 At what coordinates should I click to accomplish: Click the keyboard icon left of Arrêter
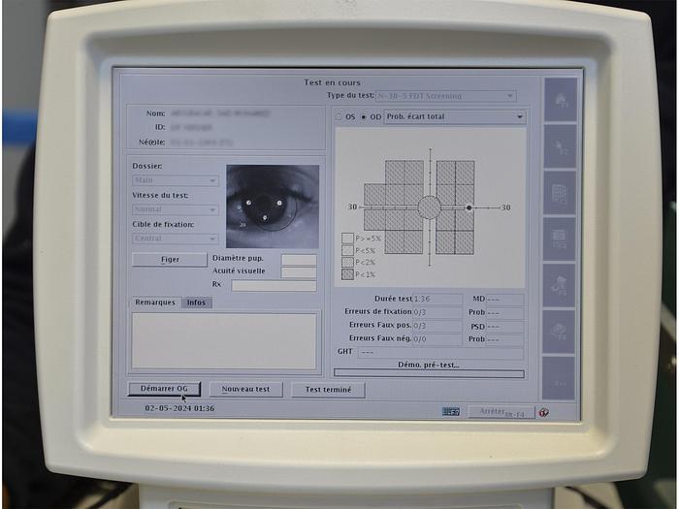coord(451,411)
